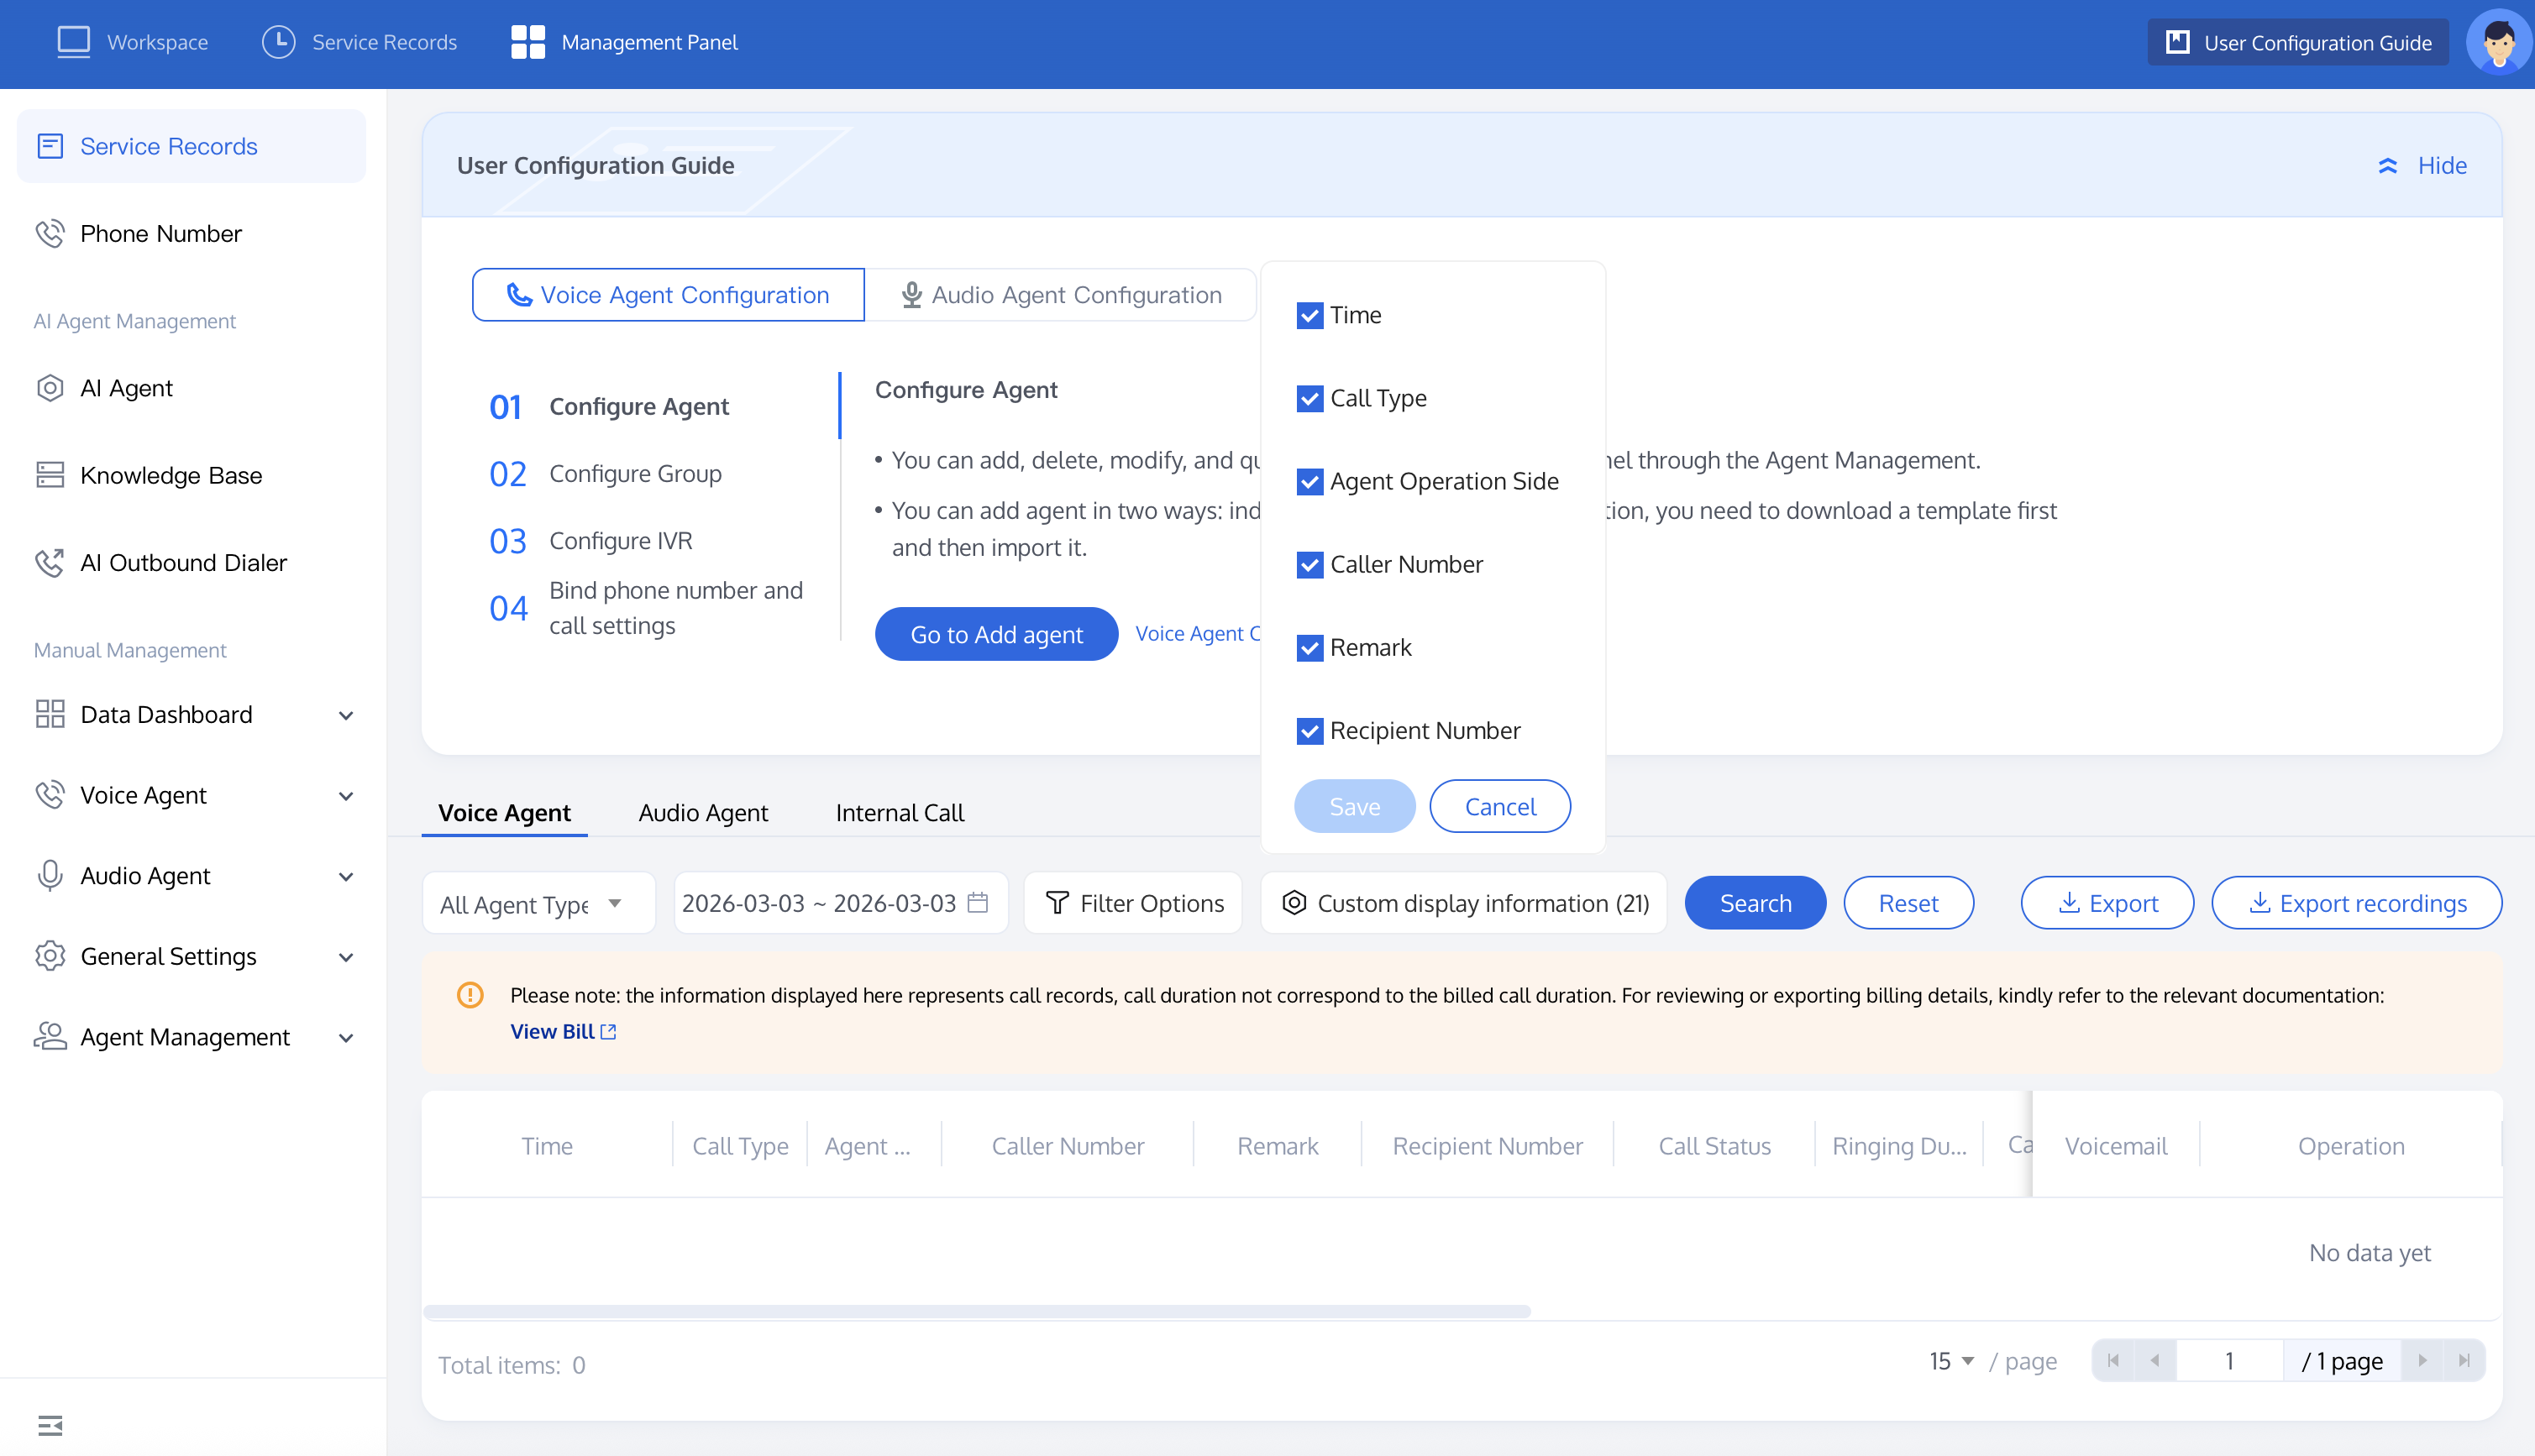Expand the Data Dashboard menu
Viewport: 2535px width, 1456px height.
tap(345, 715)
